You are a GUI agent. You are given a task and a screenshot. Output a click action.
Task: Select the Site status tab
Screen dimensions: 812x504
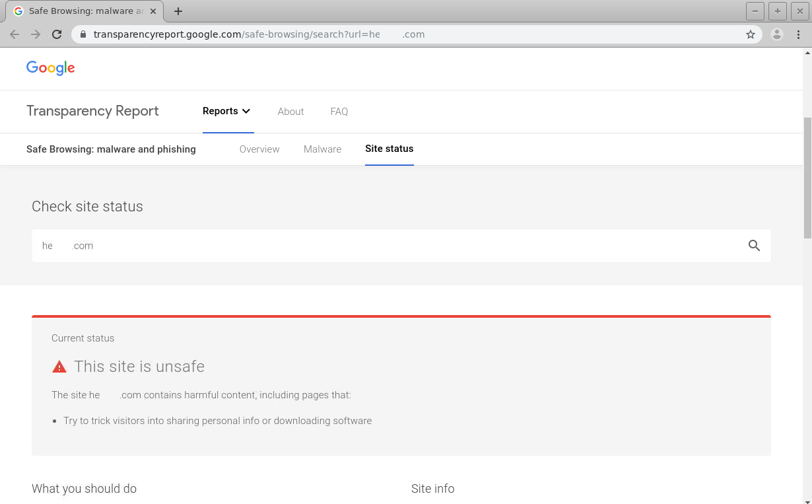[389, 149]
